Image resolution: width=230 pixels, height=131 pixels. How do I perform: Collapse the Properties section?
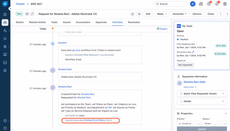226,113
